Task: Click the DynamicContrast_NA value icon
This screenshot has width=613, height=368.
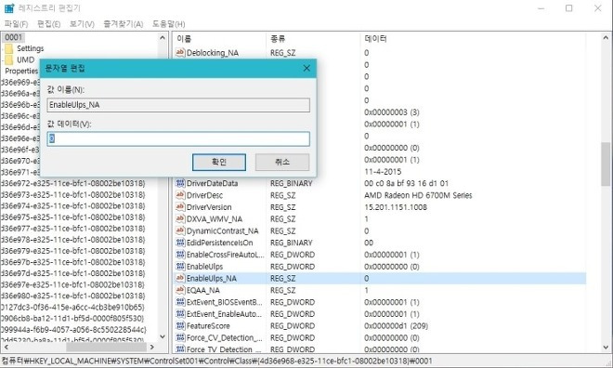Action: (180, 230)
